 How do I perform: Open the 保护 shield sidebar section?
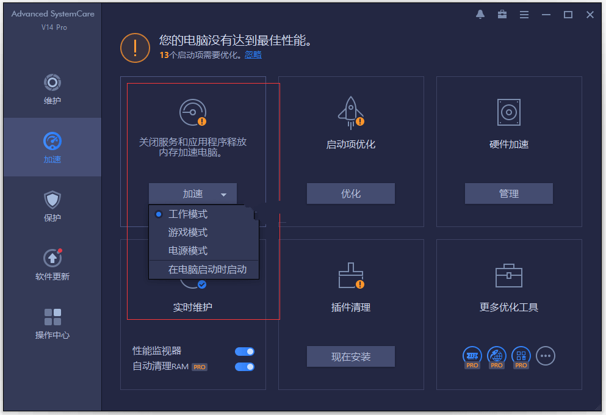click(x=52, y=206)
